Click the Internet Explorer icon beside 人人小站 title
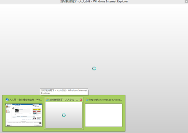The height and width of the screenshot is (133, 188). pos(47,100)
